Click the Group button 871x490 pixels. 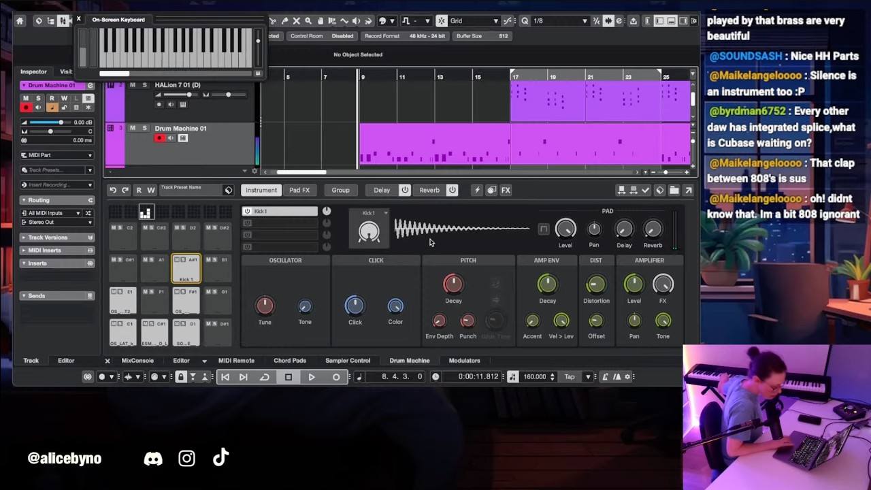tap(340, 191)
